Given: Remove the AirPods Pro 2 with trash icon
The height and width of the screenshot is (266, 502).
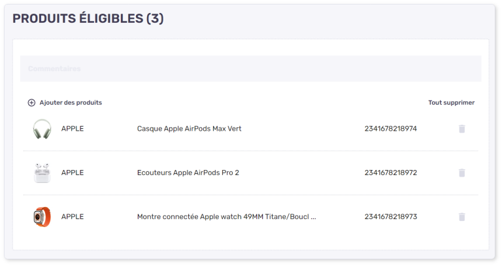Looking at the screenshot, I should coord(461,173).
